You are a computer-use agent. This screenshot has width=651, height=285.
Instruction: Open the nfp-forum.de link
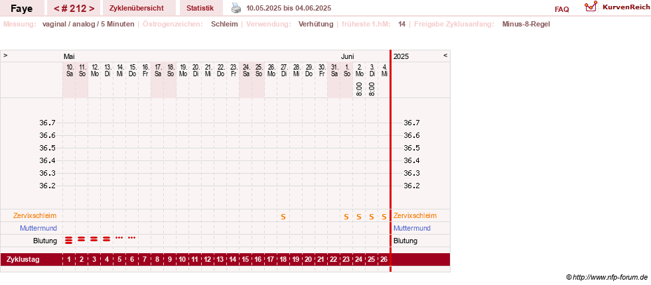coord(607,277)
